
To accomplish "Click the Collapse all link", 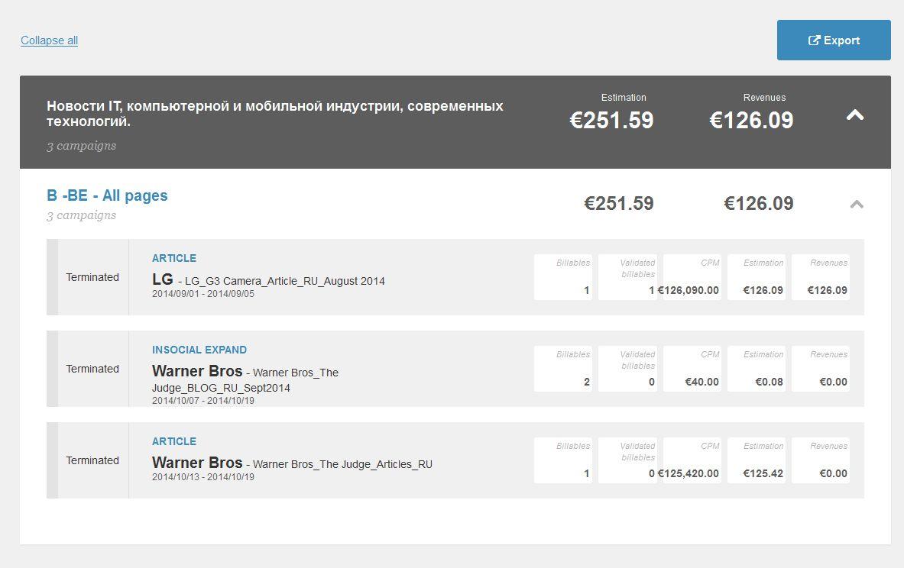I will pyautogui.click(x=49, y=40).
